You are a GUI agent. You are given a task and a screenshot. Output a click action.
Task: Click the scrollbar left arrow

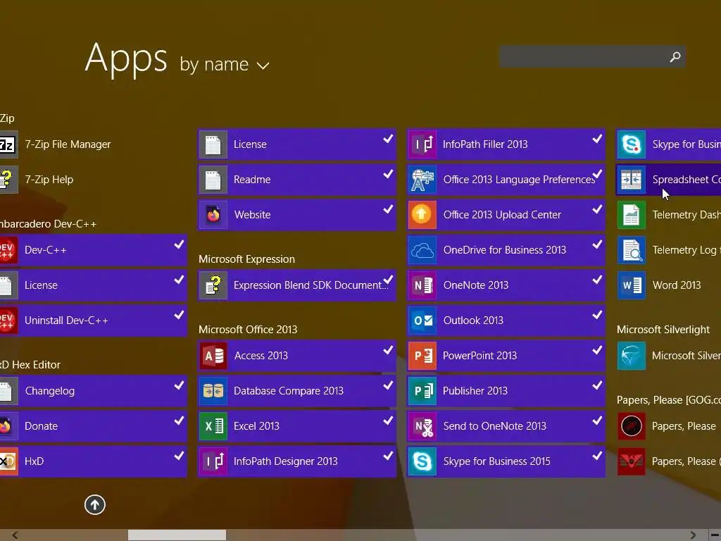[x=15, y=535]
